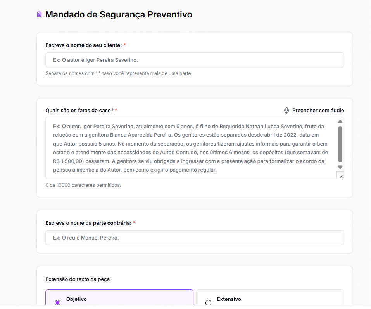
Task: Click the resize grip of the facts textarea
Action: [341, 176]
